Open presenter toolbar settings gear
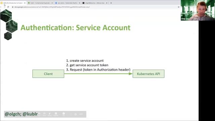Viewport: 215px width, 121px height. pos(76,114)
